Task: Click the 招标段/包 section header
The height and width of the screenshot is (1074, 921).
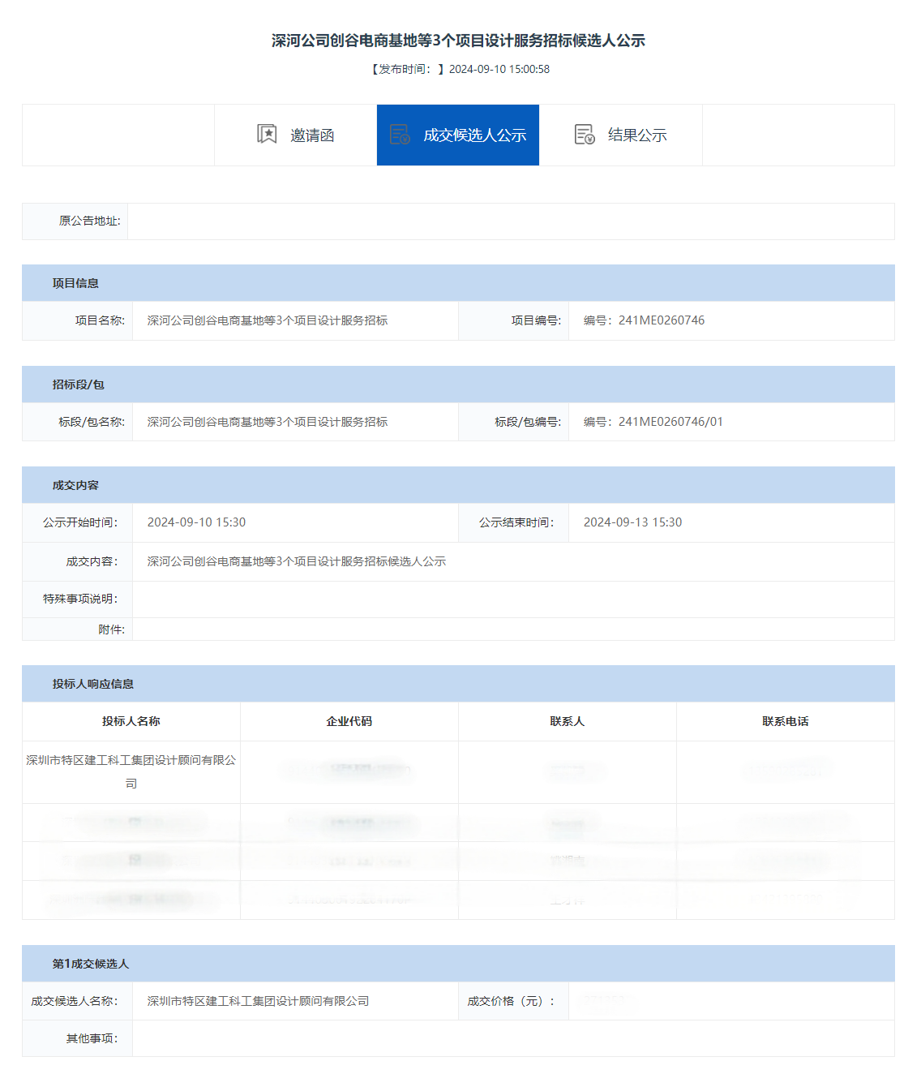Action: pyautogui.click(x=458, y=384)
